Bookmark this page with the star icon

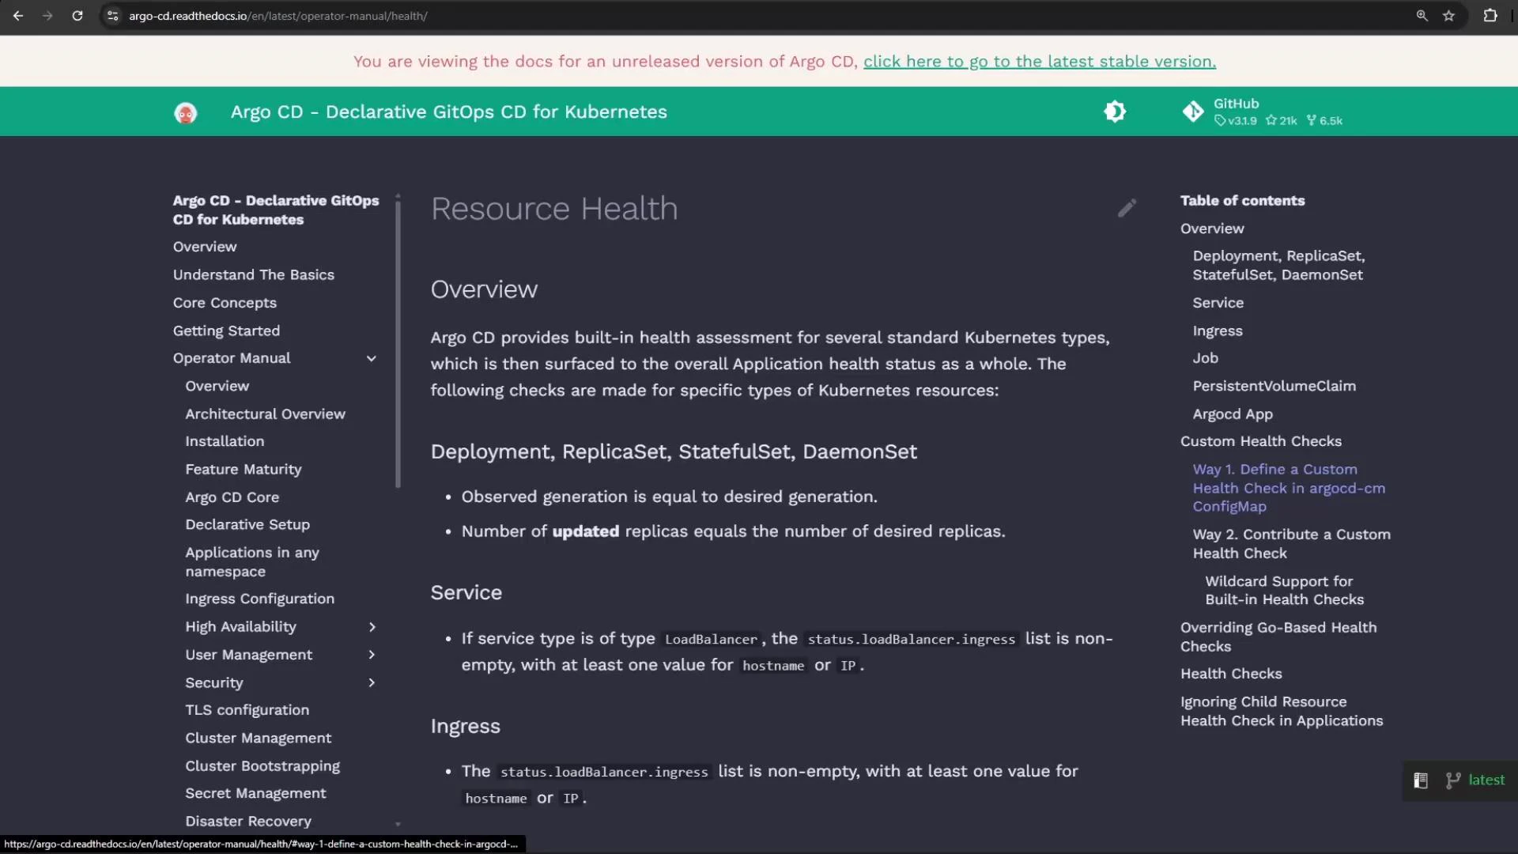click(x=1448, y=16)
